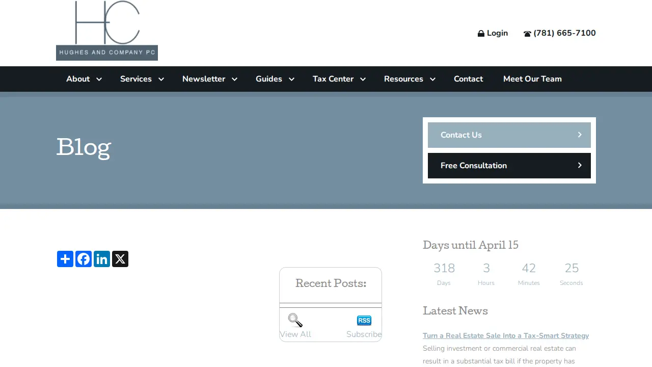Image resolution: width=652 pixels, height=367 pixels.
Task: Click the Hughes and Company PC logo
Action: 107,31
